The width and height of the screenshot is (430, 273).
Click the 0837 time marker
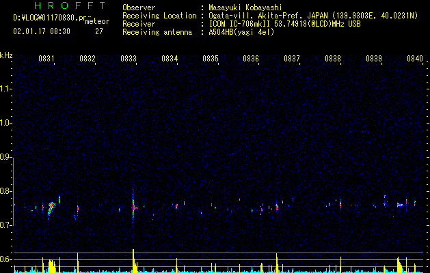(292, 59)
